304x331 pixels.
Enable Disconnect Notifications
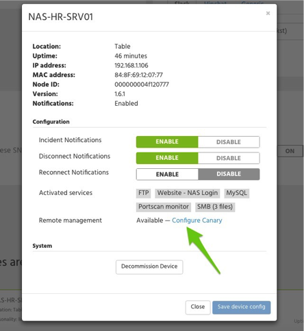167,158
